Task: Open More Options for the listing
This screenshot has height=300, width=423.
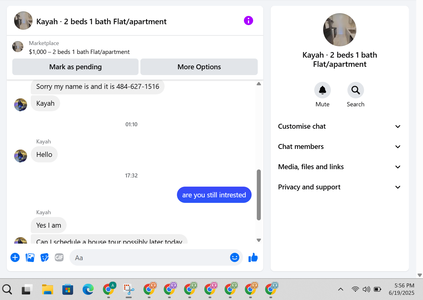Action: (x=199, y=67)
